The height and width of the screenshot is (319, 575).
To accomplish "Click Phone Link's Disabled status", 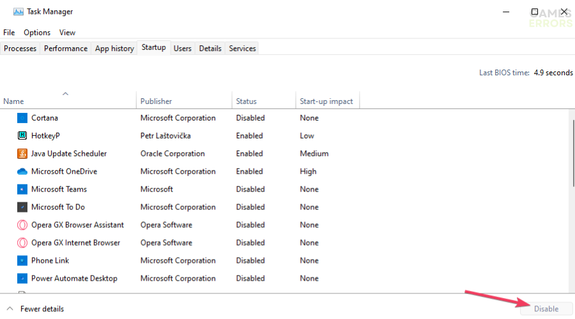I will [x=250, y=260].
